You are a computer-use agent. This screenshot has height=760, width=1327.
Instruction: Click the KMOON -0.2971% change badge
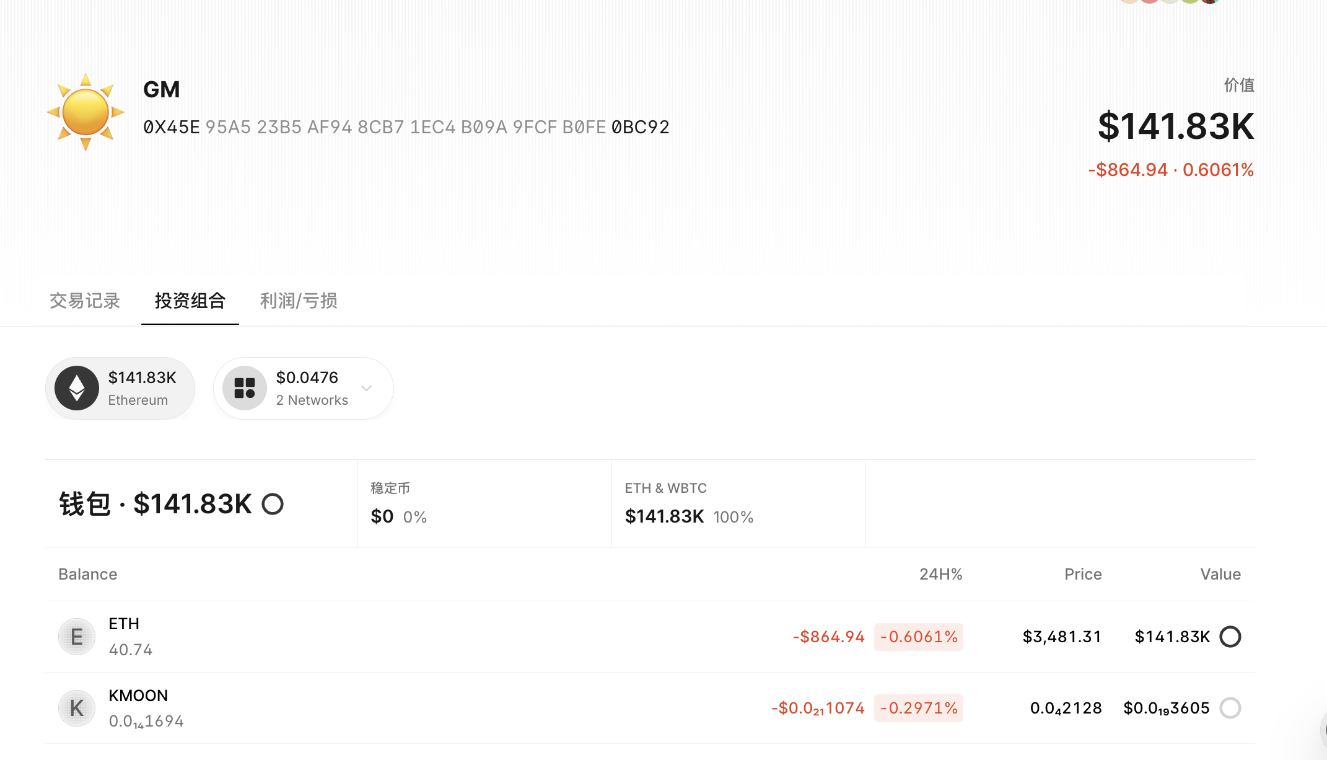918,708
